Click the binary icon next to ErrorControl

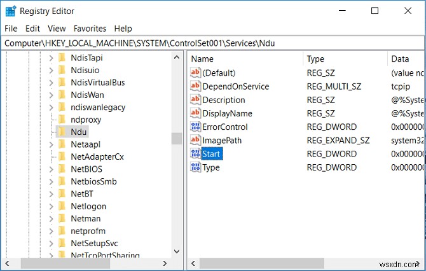click(x=195, y=127)
